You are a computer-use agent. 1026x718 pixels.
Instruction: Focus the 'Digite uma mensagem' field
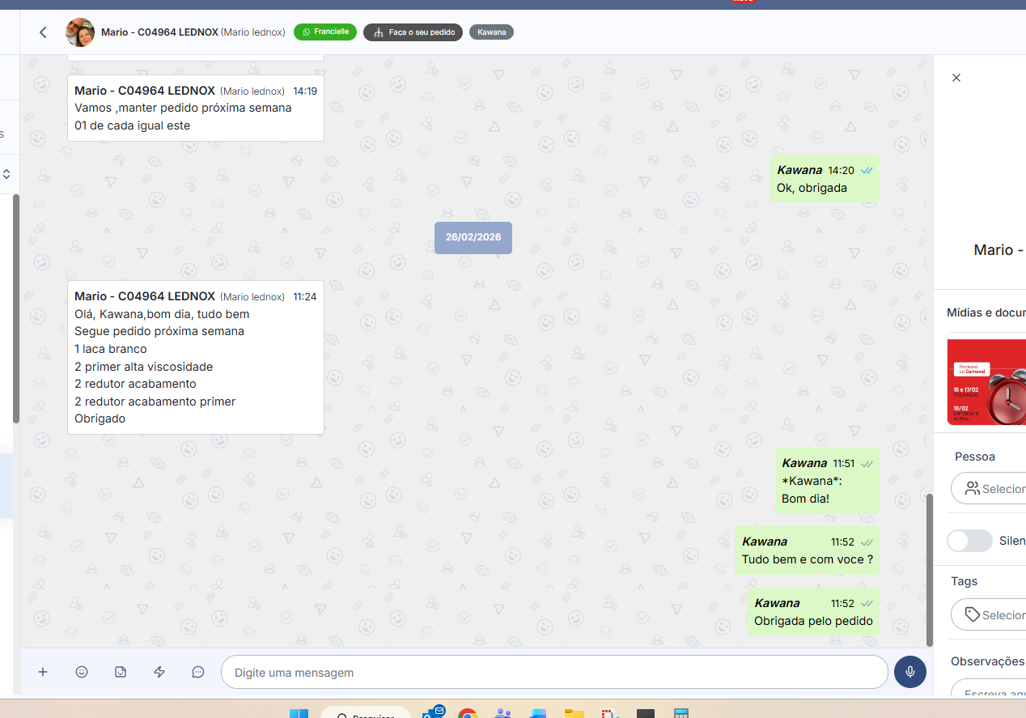pyautogui.click(x=554, y=672)
